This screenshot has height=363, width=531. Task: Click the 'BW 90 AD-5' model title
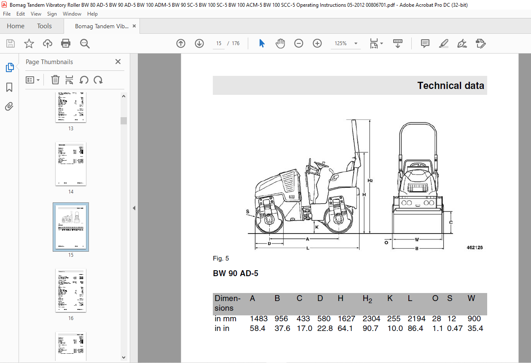point(236,274)
